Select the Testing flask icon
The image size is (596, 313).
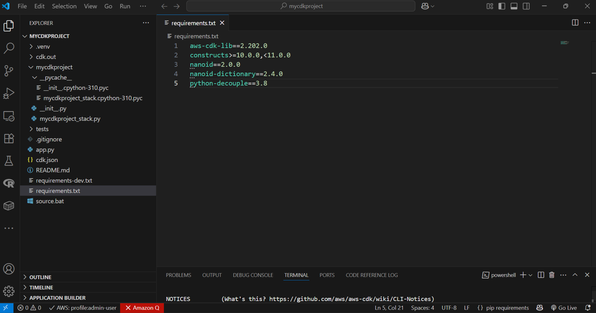(9, 160)
